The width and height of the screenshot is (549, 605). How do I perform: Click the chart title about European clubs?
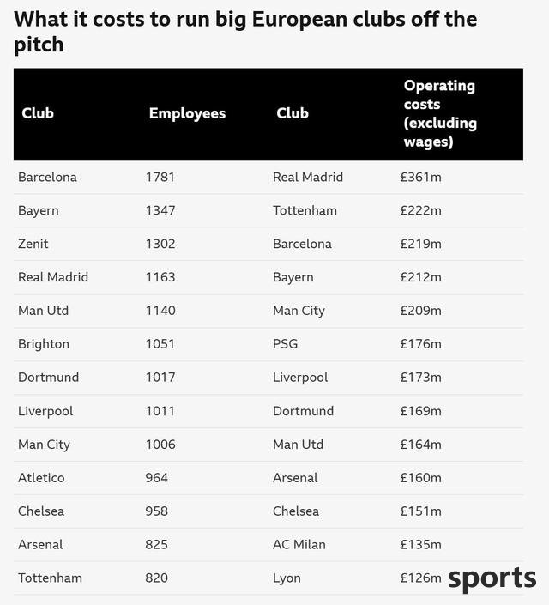coord(245,32)
